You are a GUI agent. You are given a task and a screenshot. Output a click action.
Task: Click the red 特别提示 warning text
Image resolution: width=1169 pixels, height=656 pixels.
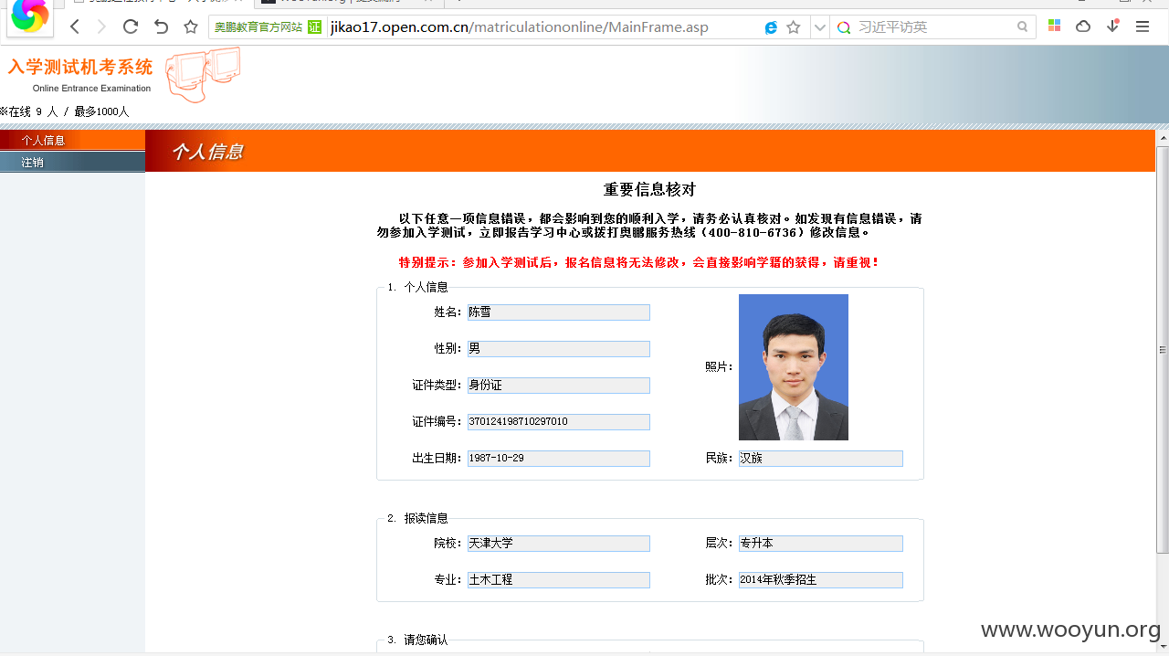pos(639,262)
